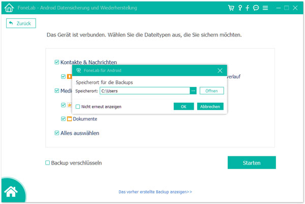Viewport: 305px width, 204px height.
Task: Go back with the Zurück button
Action: (21, 23)
